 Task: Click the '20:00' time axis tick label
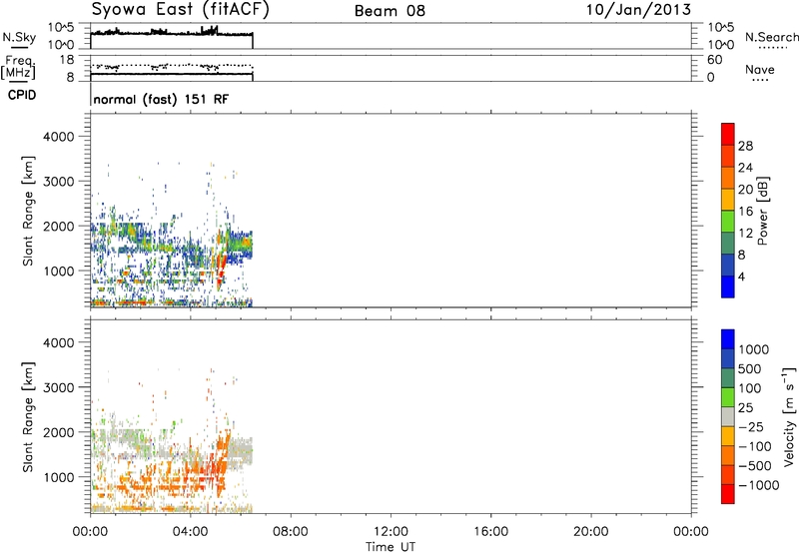[590, 532]
